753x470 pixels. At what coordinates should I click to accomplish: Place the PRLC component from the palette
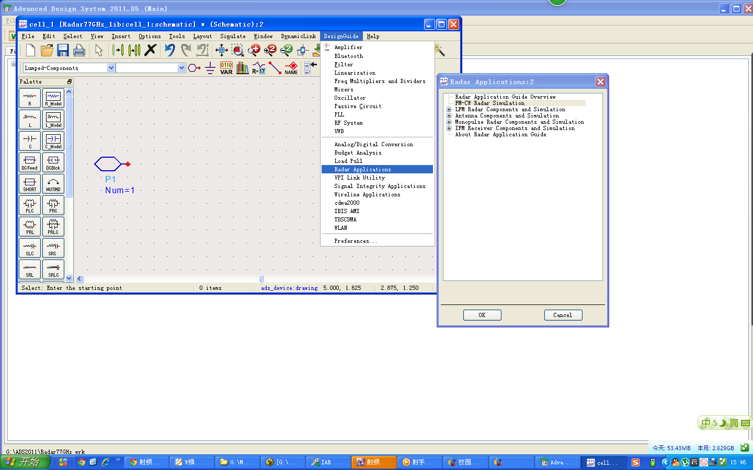(x=53, y=227)
